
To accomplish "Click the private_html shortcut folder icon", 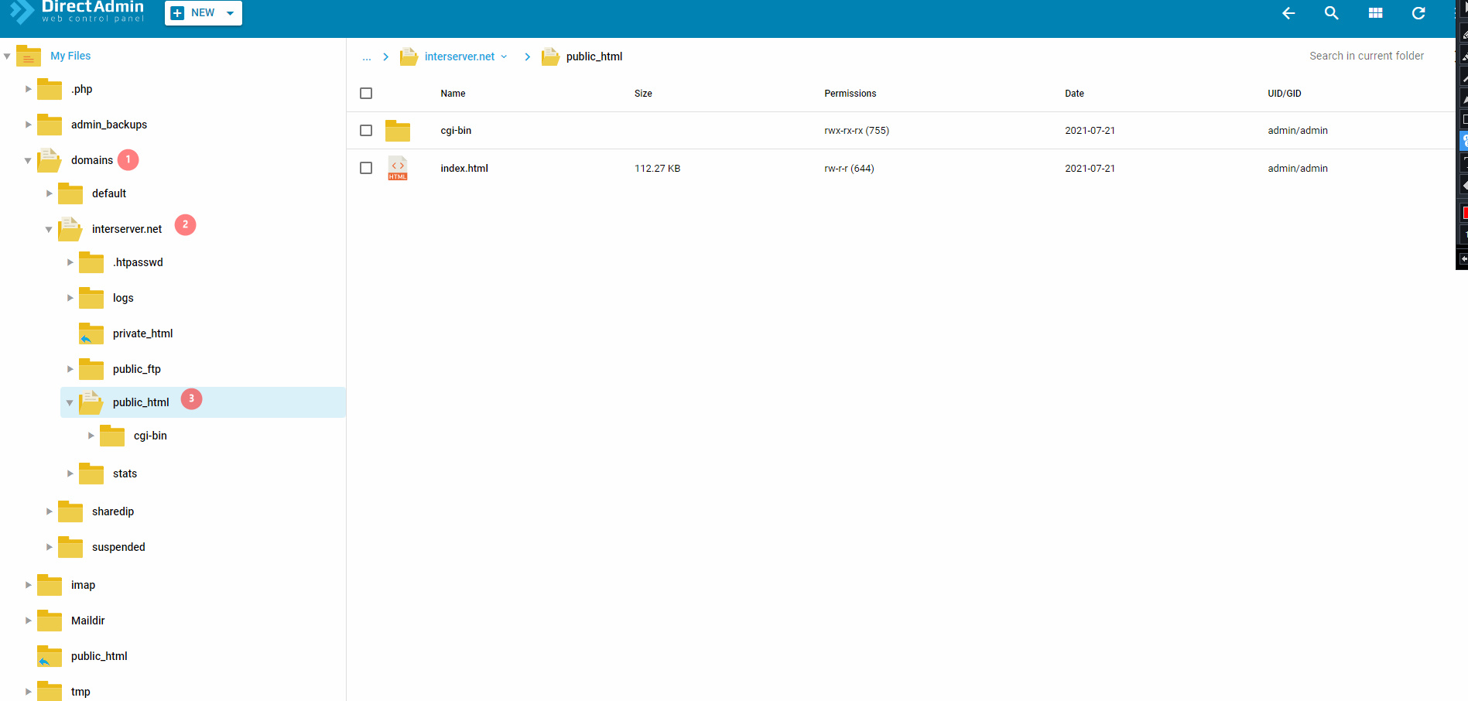I will coord(91,333).
